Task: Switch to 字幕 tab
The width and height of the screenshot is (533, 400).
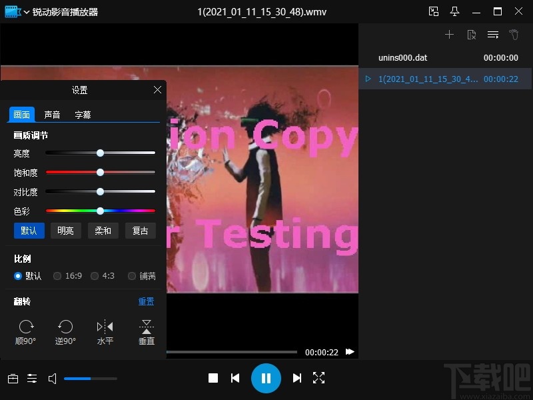Action: pos(83,115)
